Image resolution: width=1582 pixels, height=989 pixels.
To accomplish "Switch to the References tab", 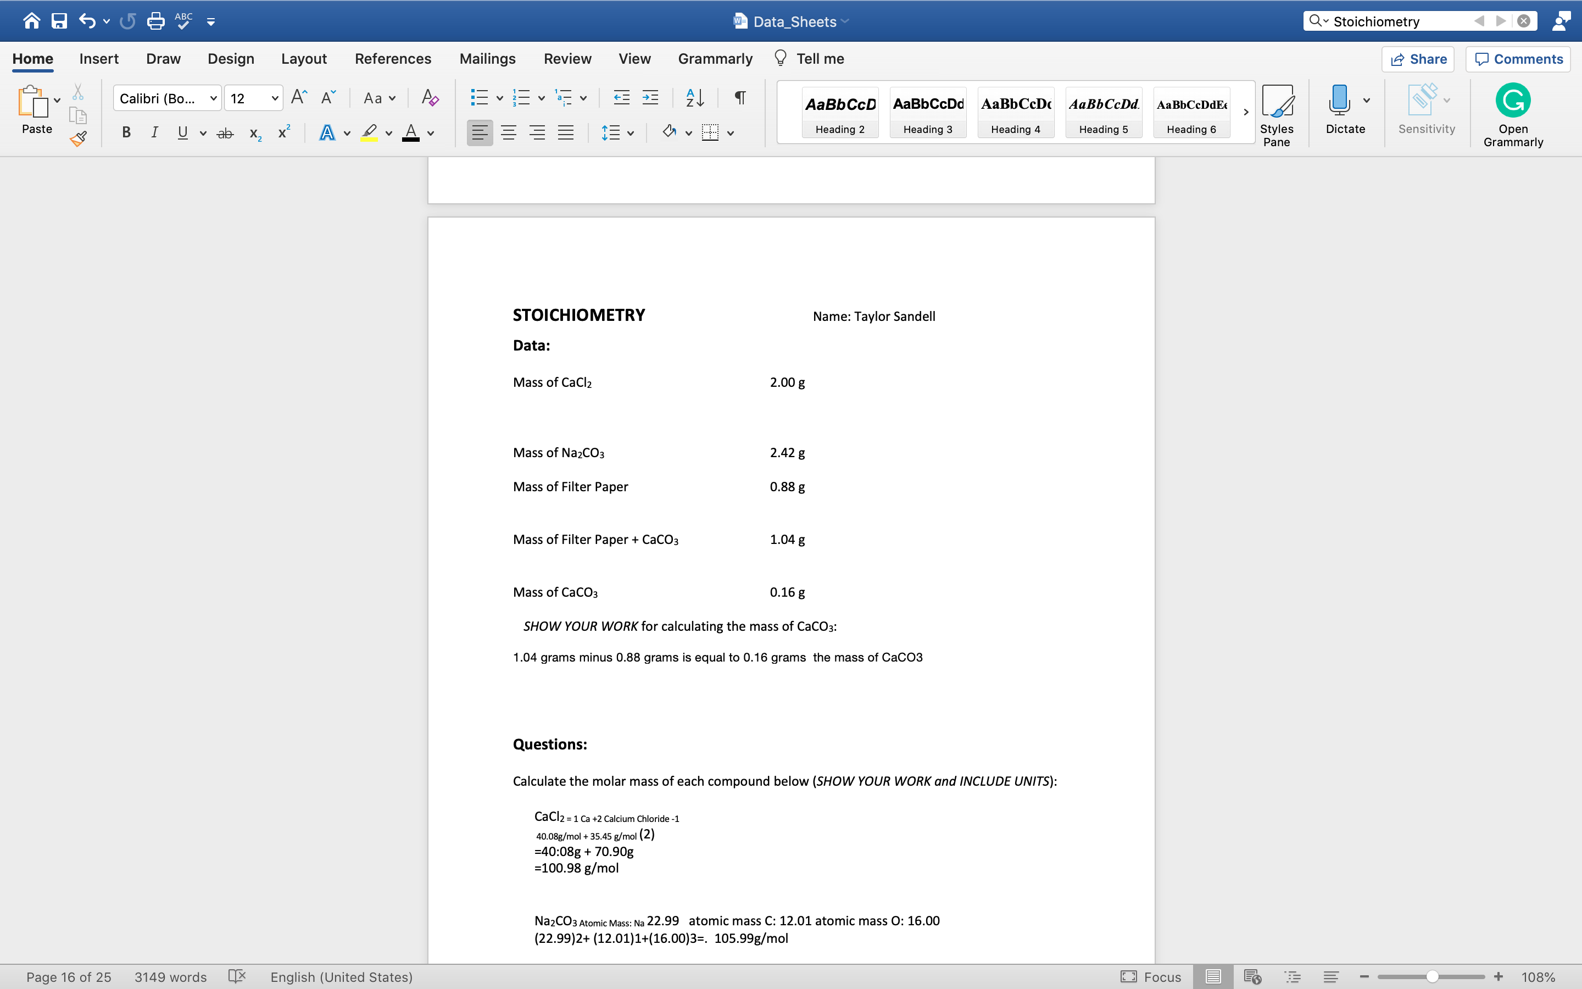I will point(393,59).
